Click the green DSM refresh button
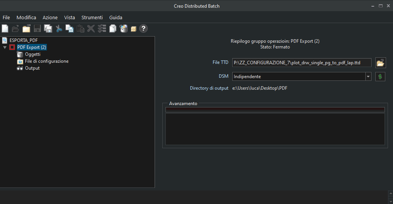 point(380,76)
